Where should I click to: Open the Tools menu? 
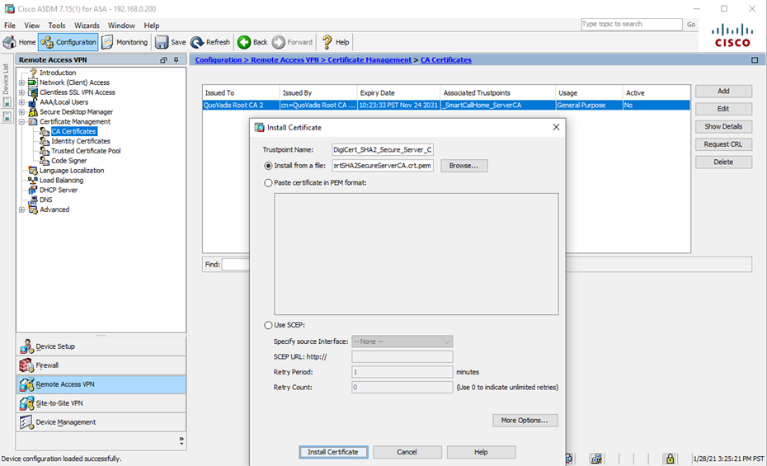tap(57, 26)
